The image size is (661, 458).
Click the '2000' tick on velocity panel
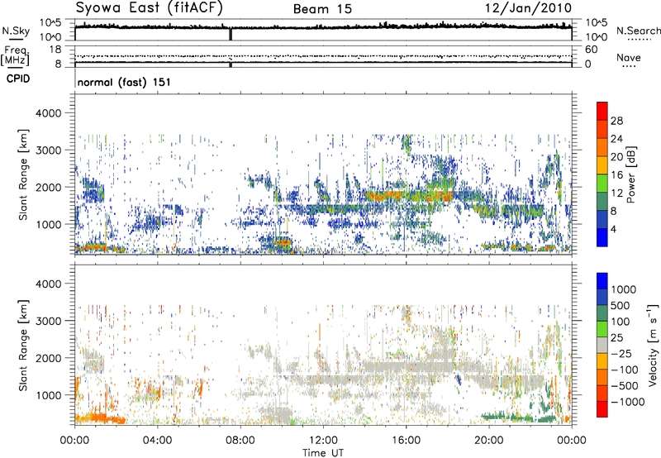click(x=49, y=358)
